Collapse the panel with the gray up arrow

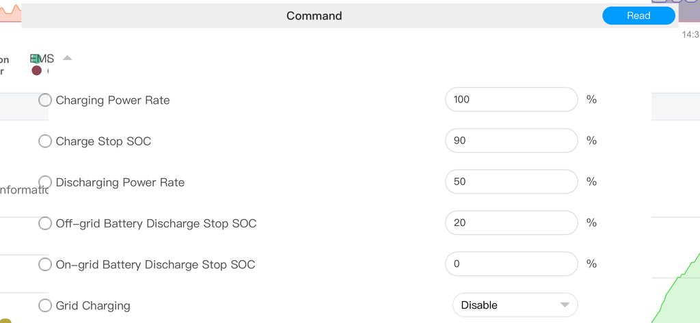pyautogui.click(x=67, y=58)
